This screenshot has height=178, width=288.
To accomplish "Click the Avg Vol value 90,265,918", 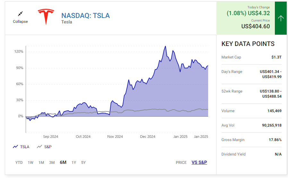I will (272, 125).
